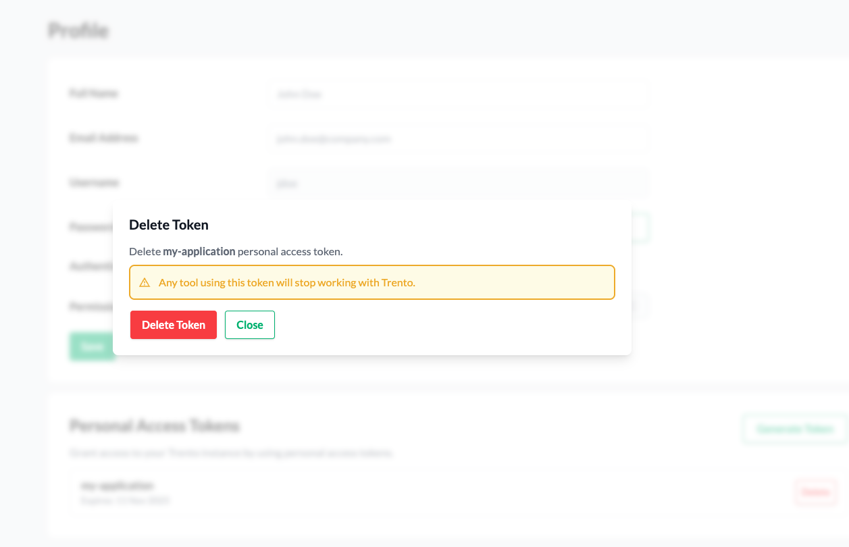
Task: Click the Full Name label
Action: (x=94, y=93)
